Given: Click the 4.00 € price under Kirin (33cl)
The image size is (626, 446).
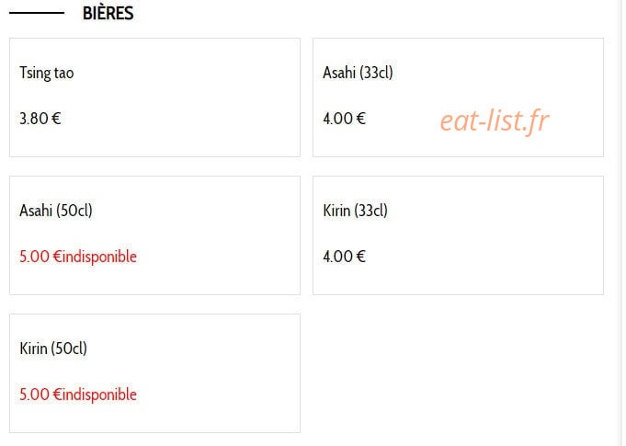Looking at the screenshot, I should point(344,257).
